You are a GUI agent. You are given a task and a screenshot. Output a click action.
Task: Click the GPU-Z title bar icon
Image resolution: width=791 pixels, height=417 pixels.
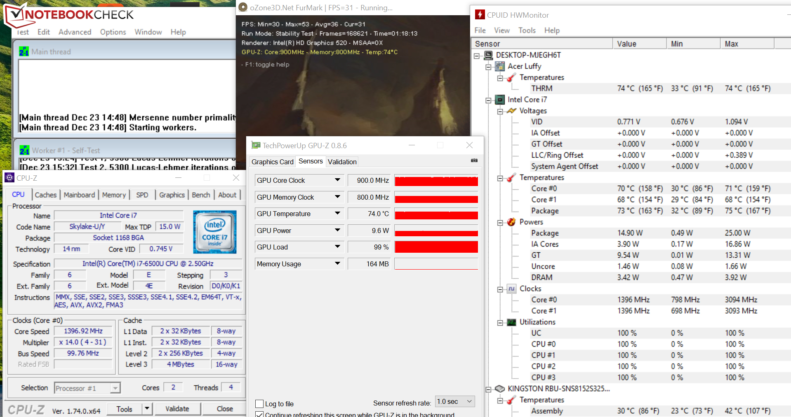[256, 145]
